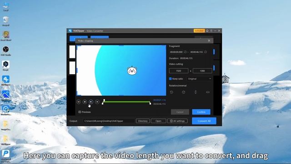This screenshot has height=164, width=291.
Task: Select the first video thumbnail in the left list
Action: coord(72,52)
